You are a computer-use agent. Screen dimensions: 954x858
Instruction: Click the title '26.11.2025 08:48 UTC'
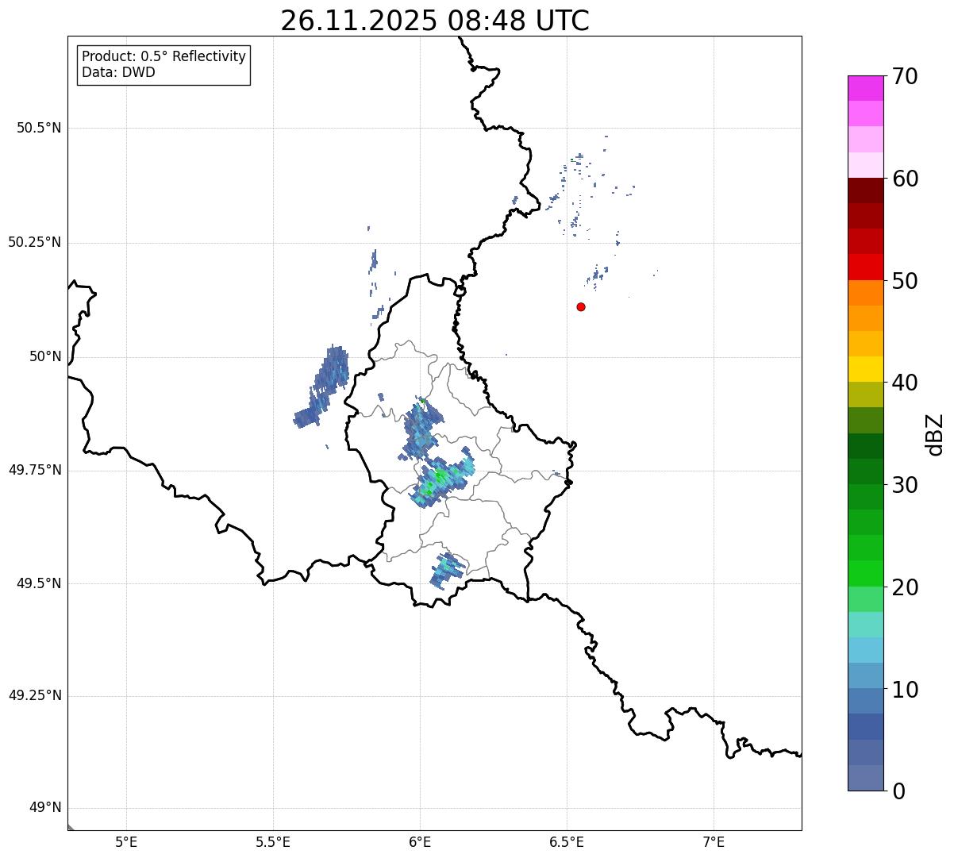click(x=435, y=20)
